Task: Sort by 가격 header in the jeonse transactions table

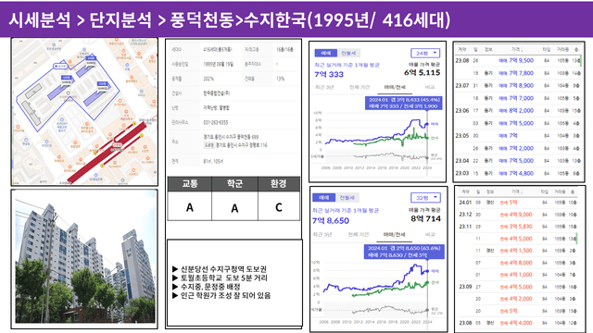Action: click(517, 192)
